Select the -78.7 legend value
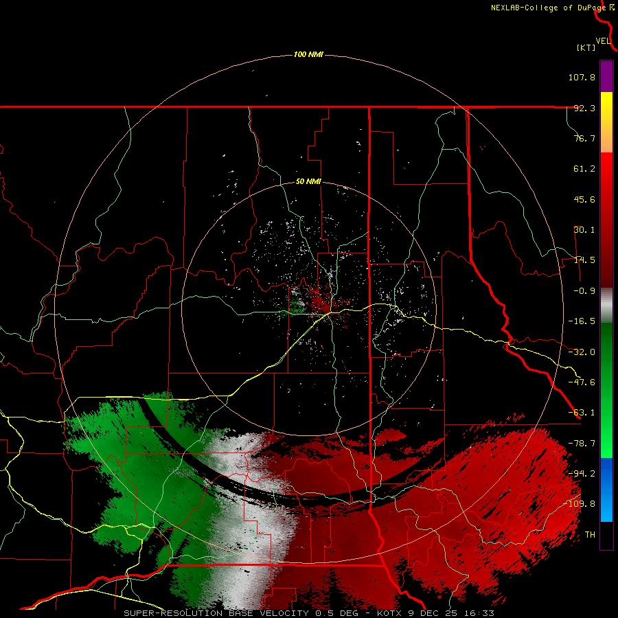Image resolution: width=618 pixels, height=618 pixels. (x=582, y=444)
